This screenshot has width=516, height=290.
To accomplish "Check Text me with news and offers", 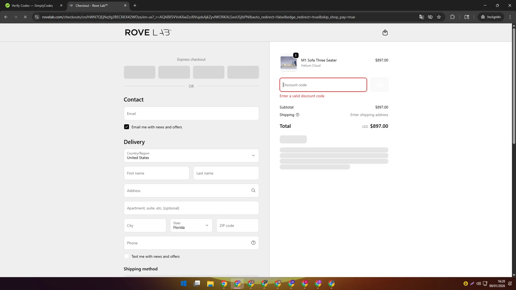I will click(127, 256).
